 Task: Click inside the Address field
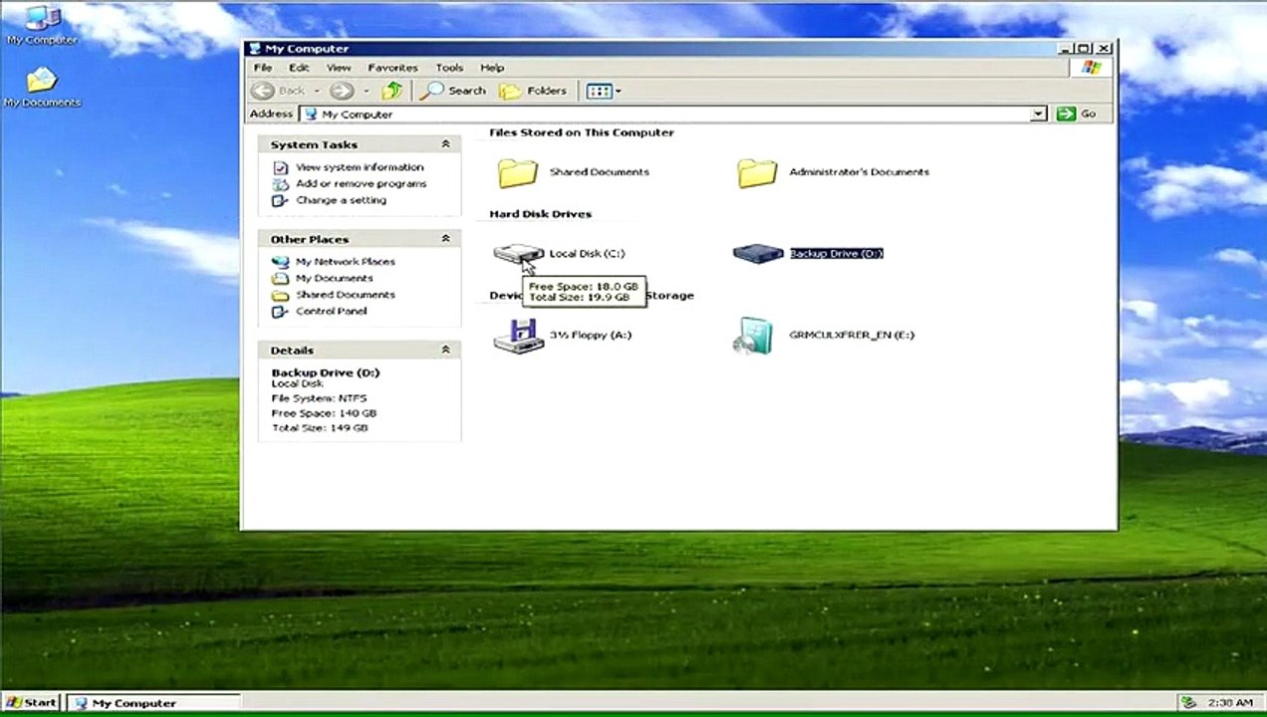(x=666, y=115)
